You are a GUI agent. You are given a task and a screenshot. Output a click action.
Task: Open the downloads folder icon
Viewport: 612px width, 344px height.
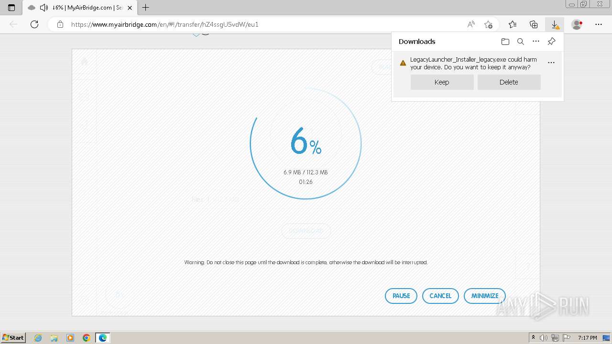point(505,42)
